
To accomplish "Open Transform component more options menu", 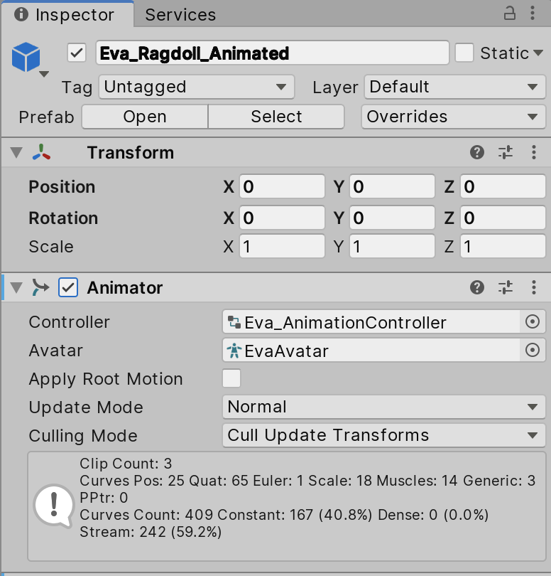I will [x=534, y=152].
